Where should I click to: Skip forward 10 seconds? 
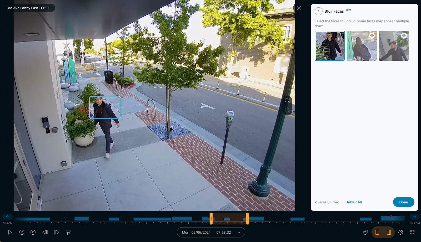coord(33,232)
